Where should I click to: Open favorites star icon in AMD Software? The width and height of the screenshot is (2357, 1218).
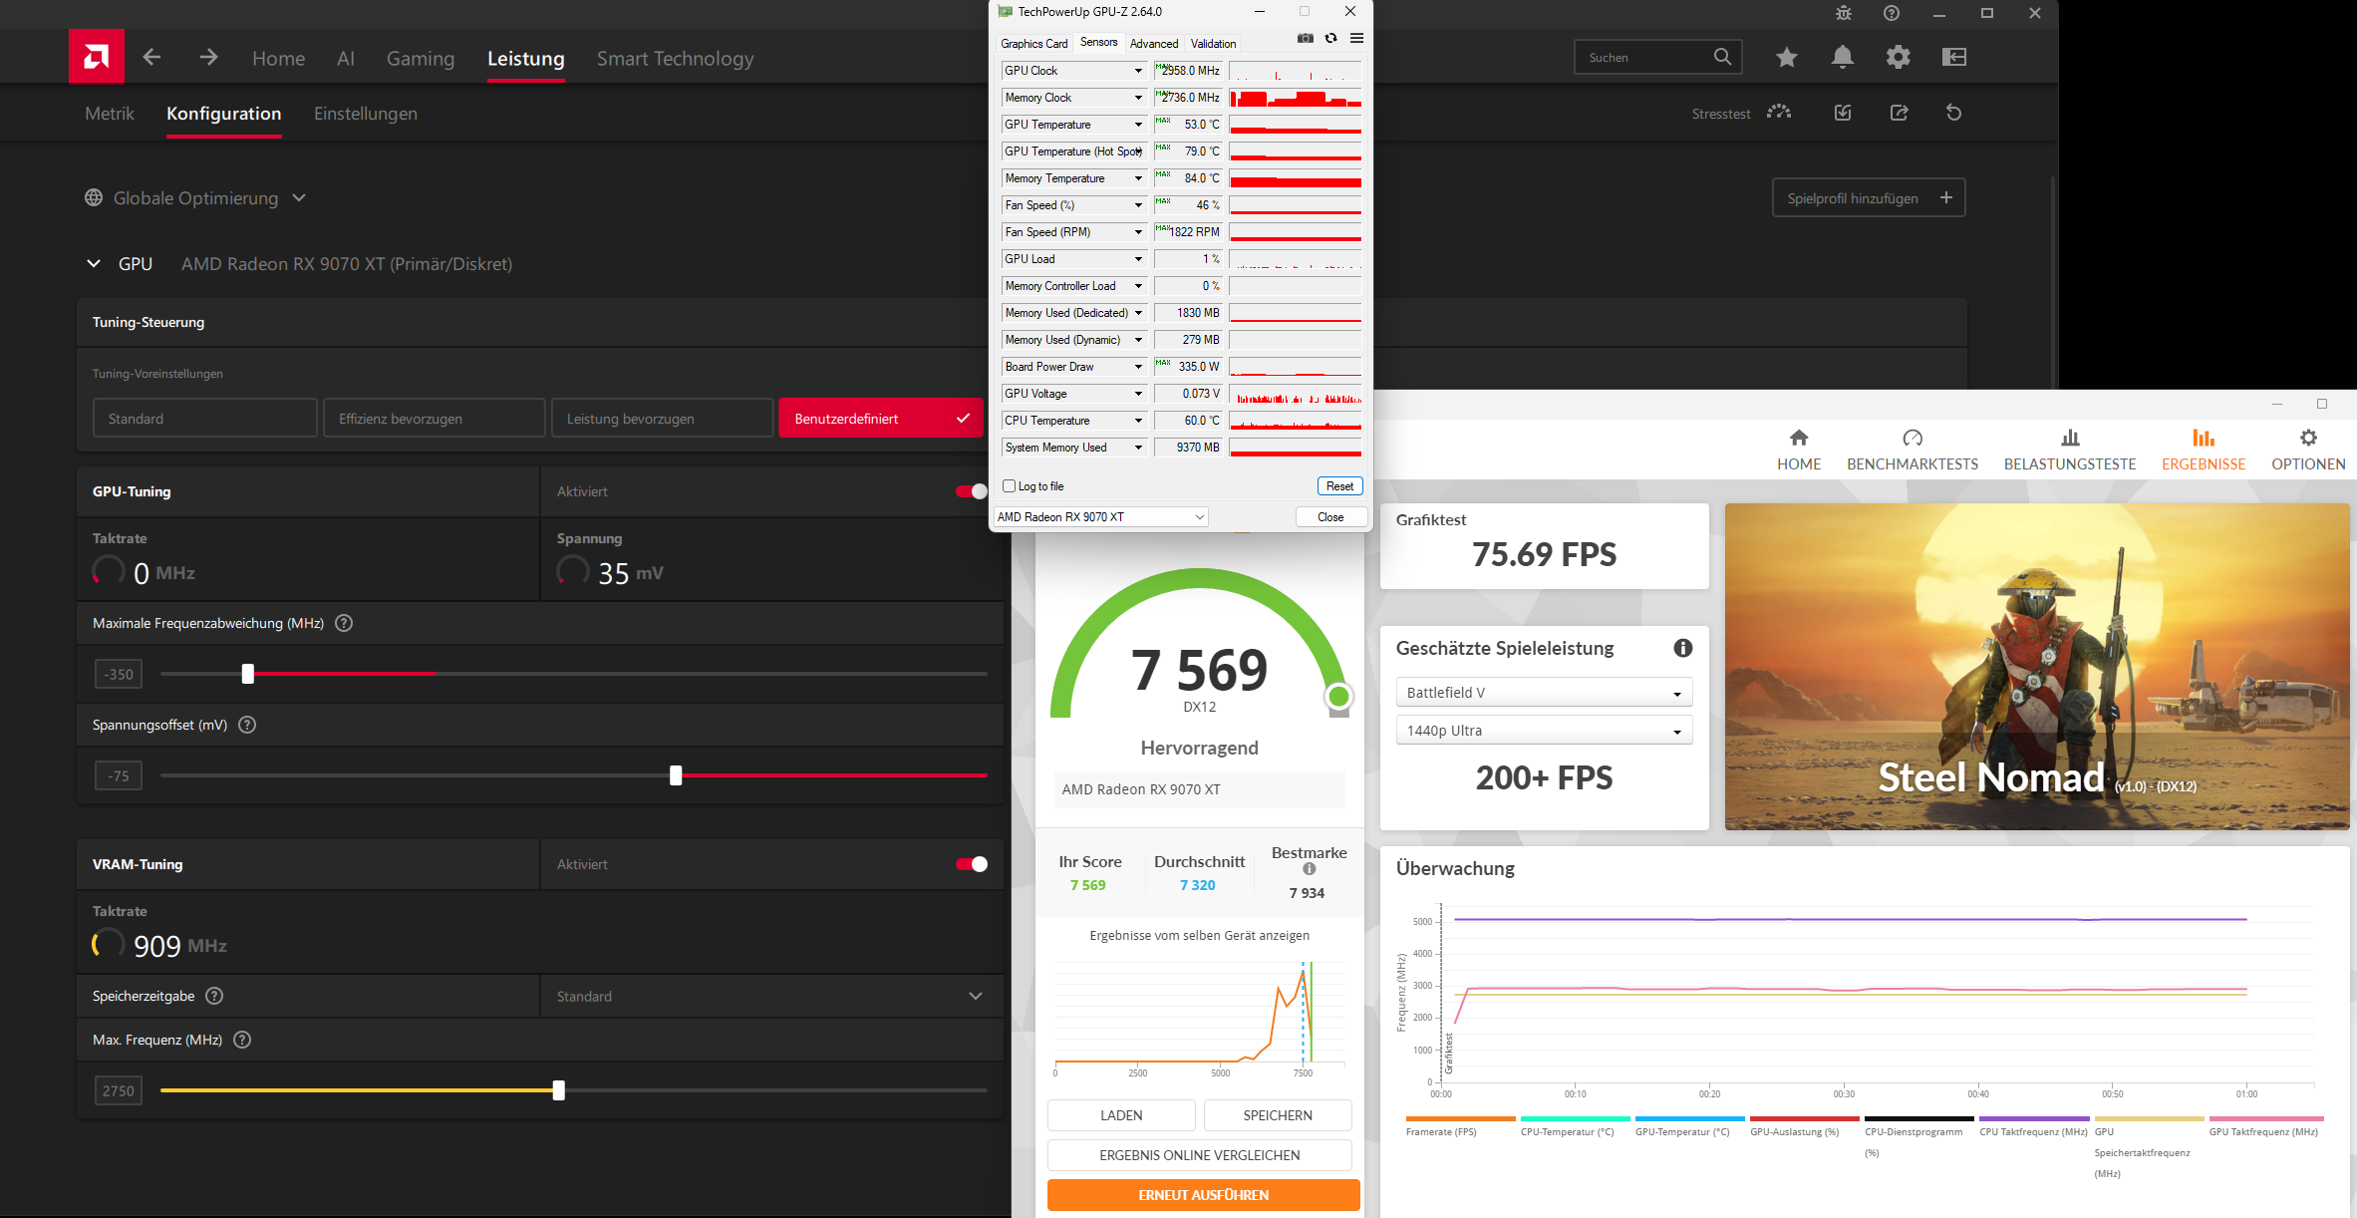pyautogui.click(x=1786, y=57)
